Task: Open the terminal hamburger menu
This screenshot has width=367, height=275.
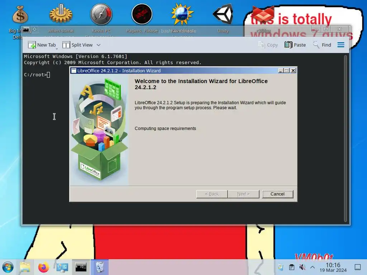Action: click(x=341, y=45)
